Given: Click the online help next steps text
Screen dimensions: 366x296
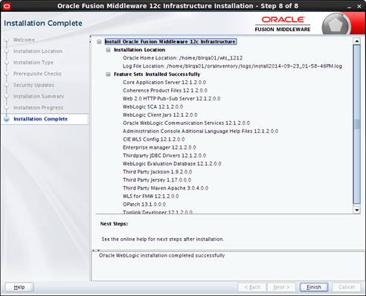Looking at the screenshot, I should 163,239.
